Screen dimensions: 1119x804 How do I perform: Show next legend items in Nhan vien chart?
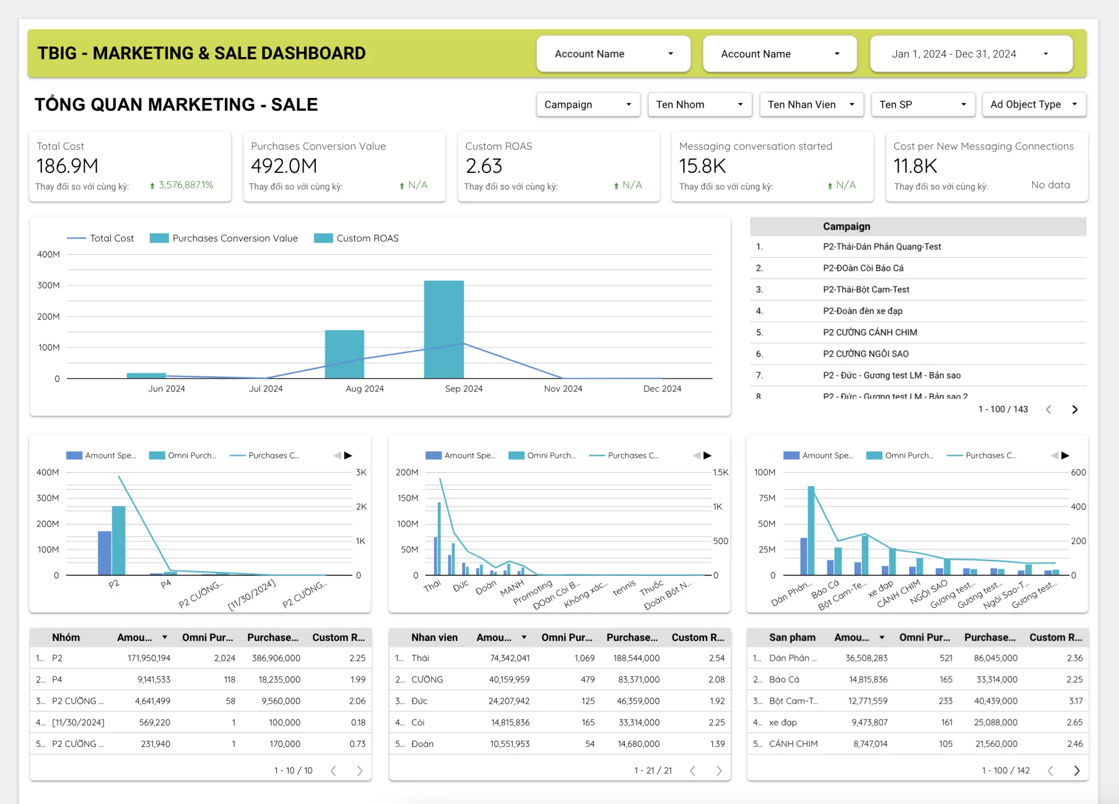[x=707, y=456]
